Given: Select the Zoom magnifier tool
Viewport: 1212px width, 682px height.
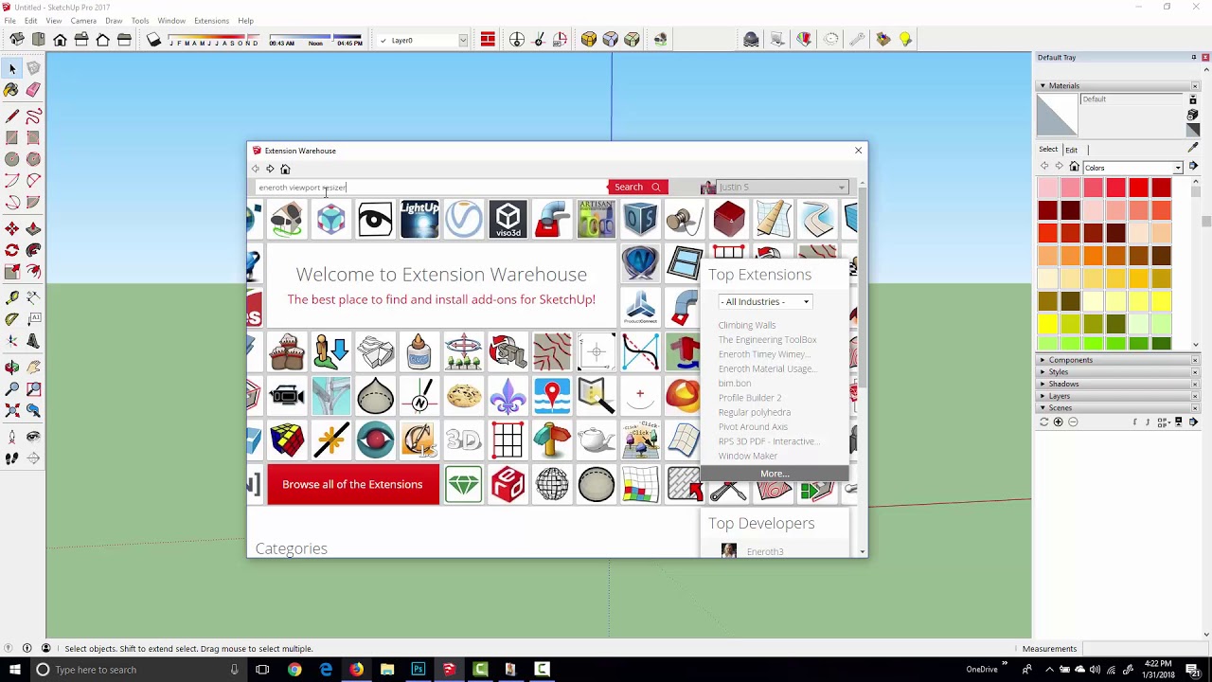Looking at the screenshot, I should pos(12,388).
